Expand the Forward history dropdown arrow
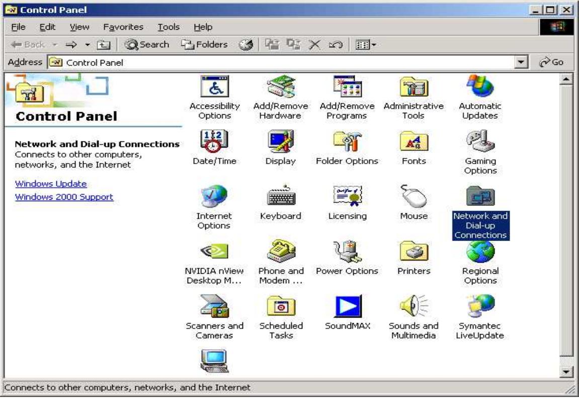579x399 pixels. tap(88, 45)
